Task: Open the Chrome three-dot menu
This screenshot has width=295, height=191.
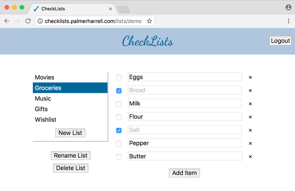Action: 288,21
